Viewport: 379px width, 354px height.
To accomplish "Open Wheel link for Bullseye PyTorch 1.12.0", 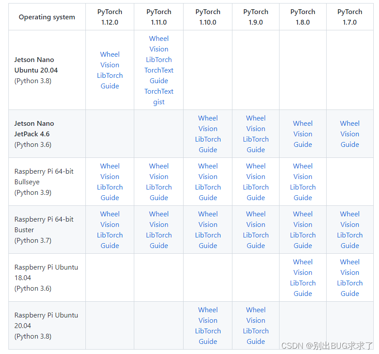I will 110,166.
